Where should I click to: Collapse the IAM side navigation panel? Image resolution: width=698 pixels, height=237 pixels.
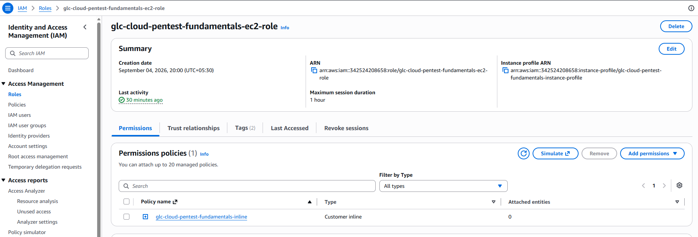pos(85,27)
